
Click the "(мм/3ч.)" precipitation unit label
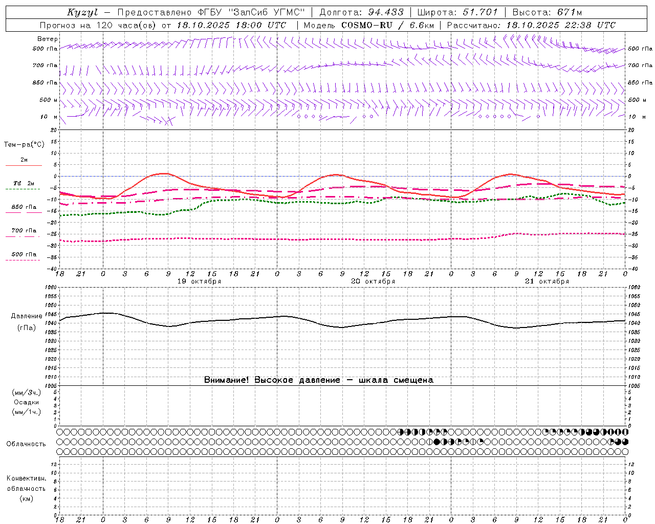27,393
